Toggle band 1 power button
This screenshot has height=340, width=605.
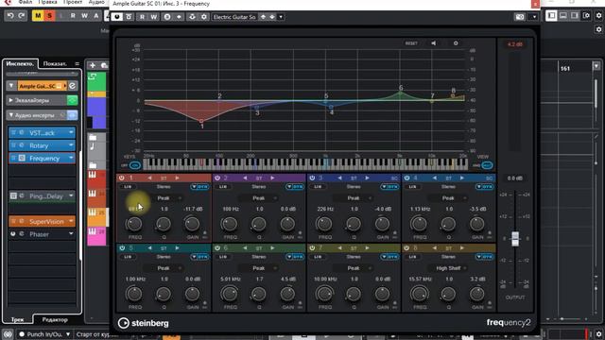tap(122, 178)
